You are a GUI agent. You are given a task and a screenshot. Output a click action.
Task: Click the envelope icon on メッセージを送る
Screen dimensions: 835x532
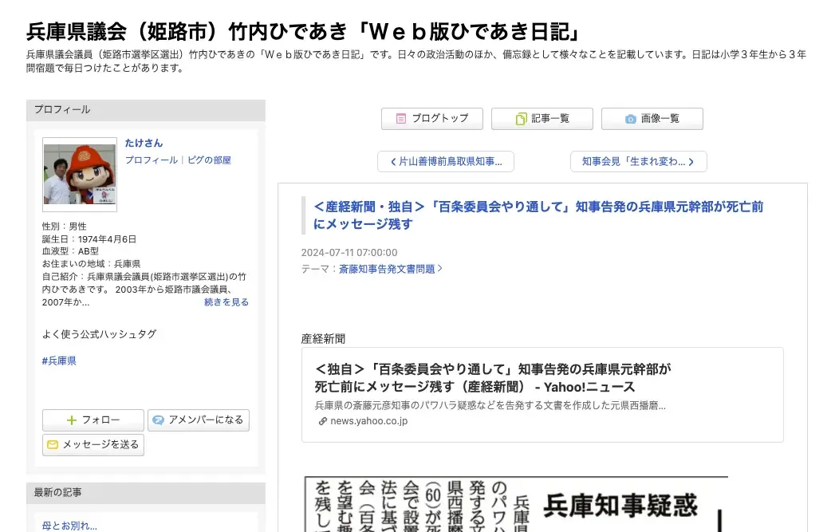[x=53, y=445]
